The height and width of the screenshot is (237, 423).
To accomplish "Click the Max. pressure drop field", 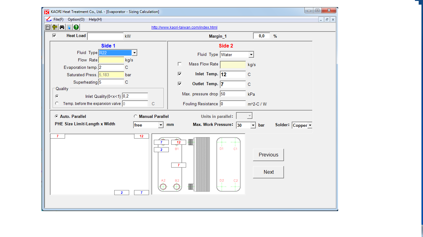I will pos(233,94).
